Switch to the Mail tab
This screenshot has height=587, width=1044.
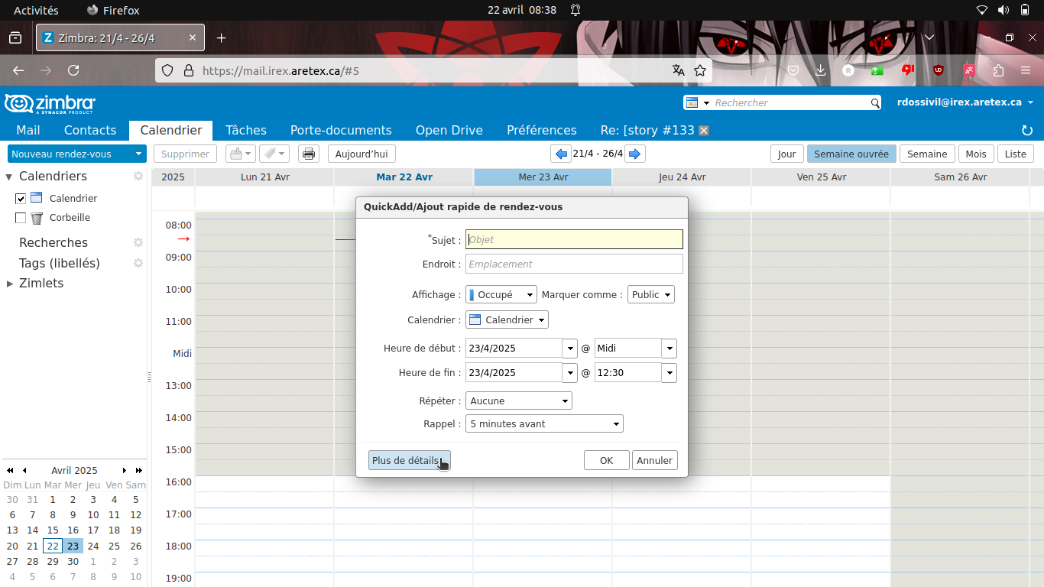click(x=28, y=130)
